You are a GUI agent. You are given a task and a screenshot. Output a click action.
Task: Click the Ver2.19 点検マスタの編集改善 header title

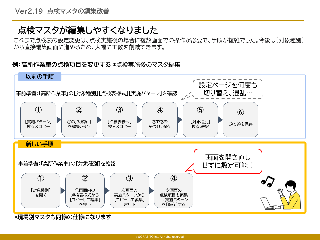62,11
